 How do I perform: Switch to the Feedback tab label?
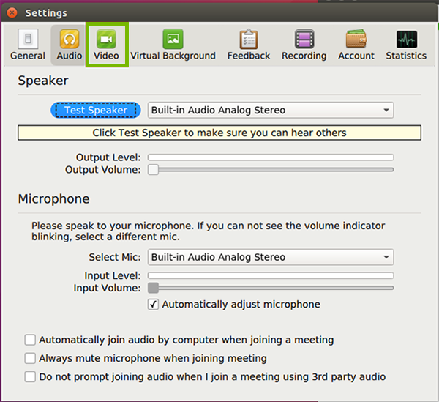pos(249,56)
